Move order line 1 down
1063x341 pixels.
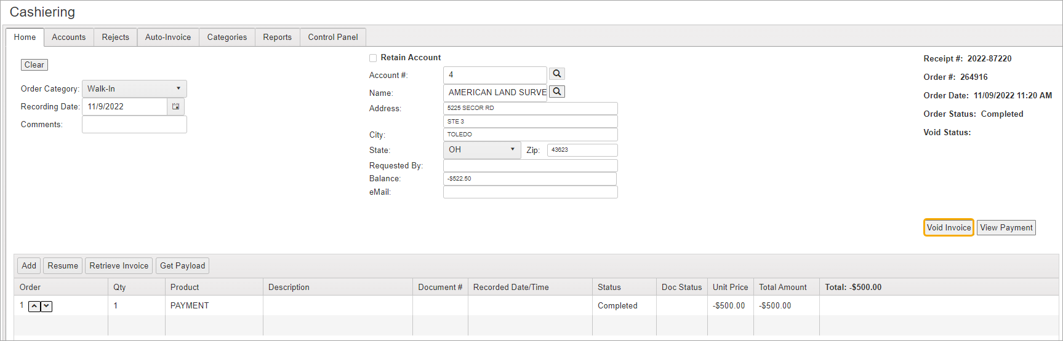tap(46, 306)
